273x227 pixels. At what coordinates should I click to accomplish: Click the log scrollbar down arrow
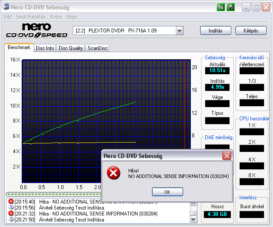193,219
